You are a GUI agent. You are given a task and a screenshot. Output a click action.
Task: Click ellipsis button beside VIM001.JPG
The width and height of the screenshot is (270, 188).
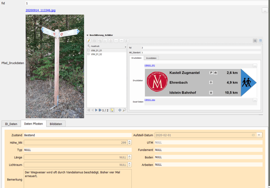coord(255,66)
